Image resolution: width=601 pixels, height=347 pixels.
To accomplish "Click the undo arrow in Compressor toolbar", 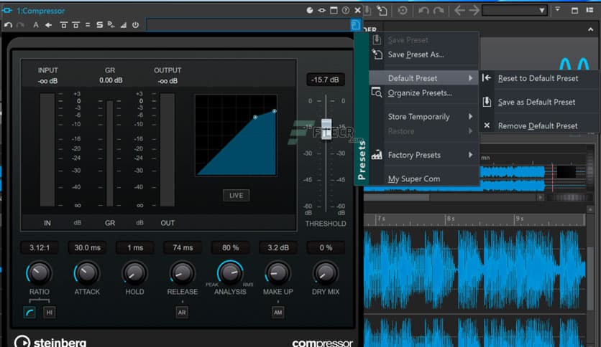I will (x=8, y=25).
